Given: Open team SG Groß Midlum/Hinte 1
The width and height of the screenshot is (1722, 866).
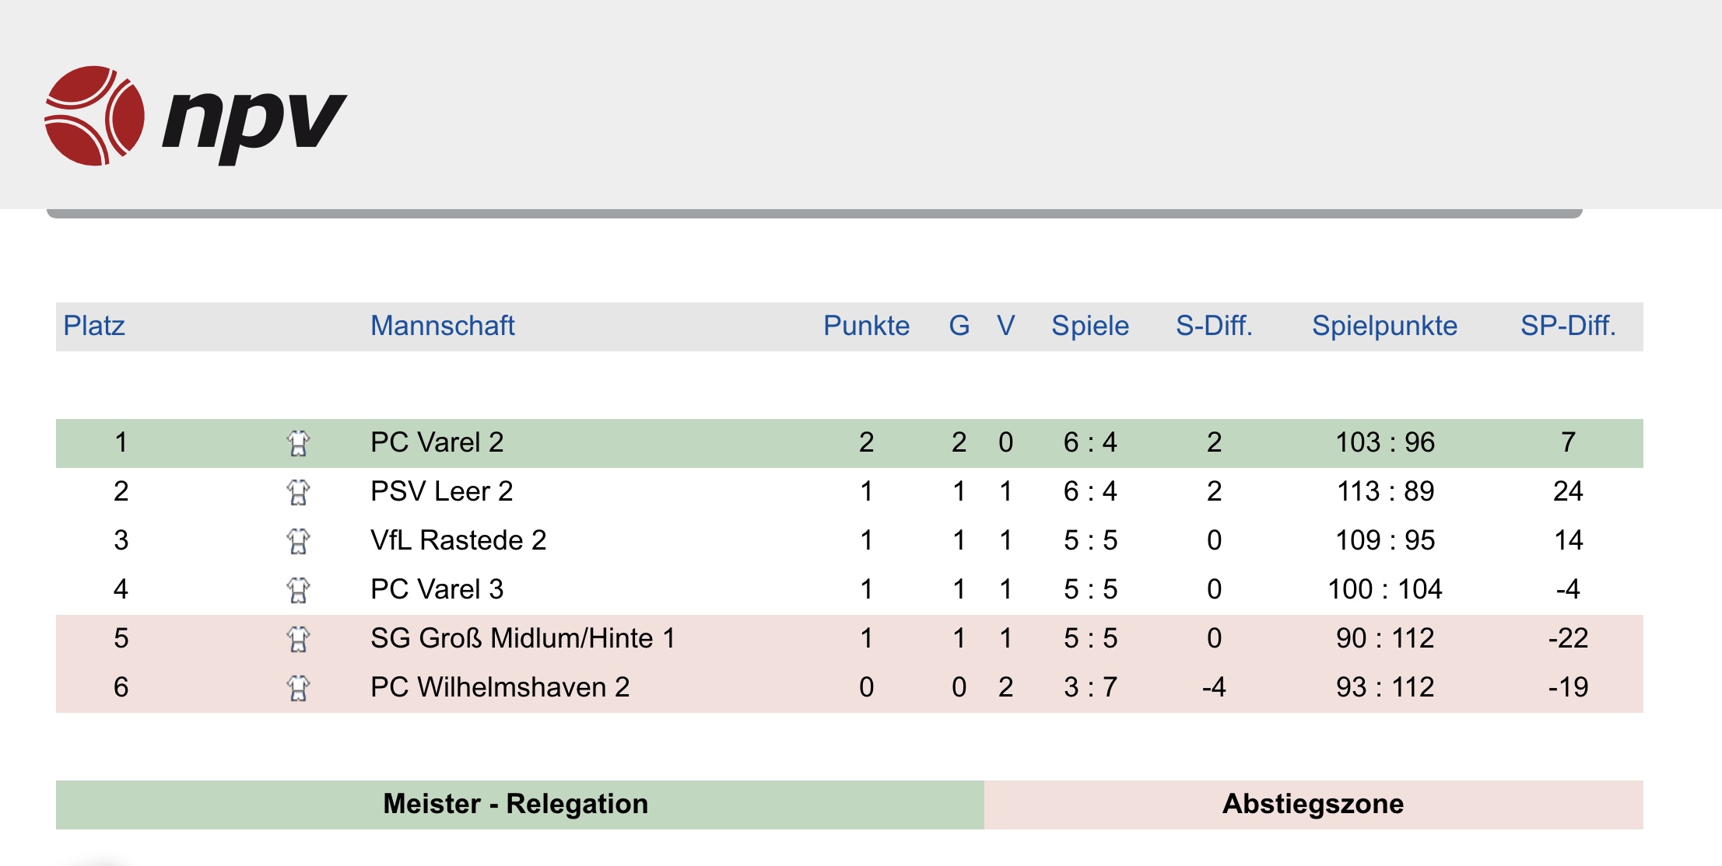Looking at the screenshot, I should (523, 638).
